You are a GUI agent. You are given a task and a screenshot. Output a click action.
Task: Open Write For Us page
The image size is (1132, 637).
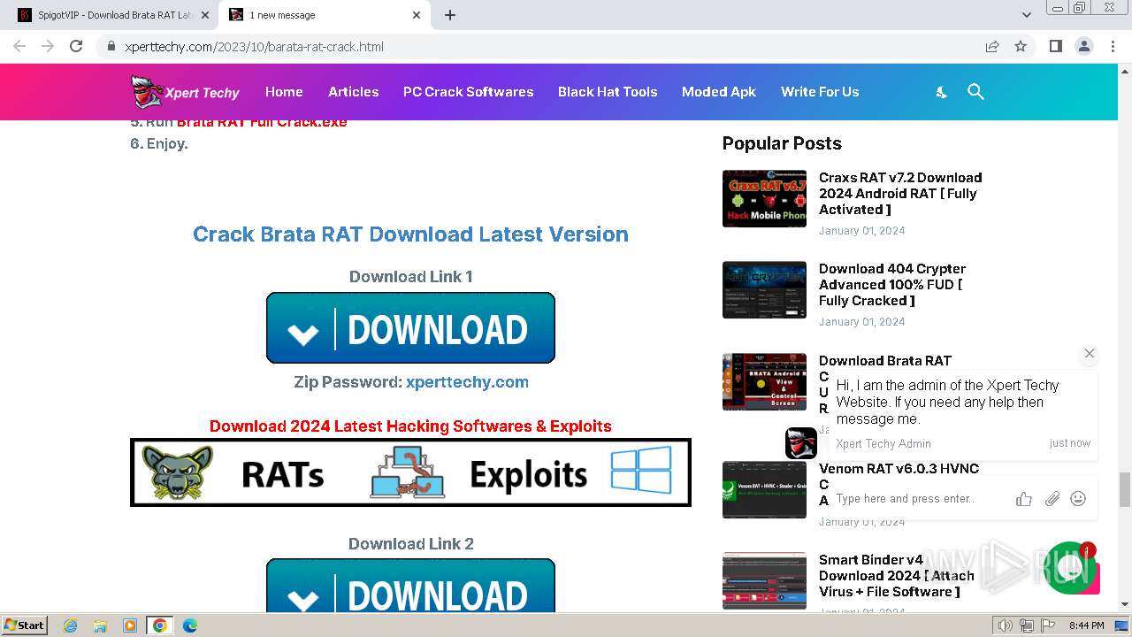point(820,92)
